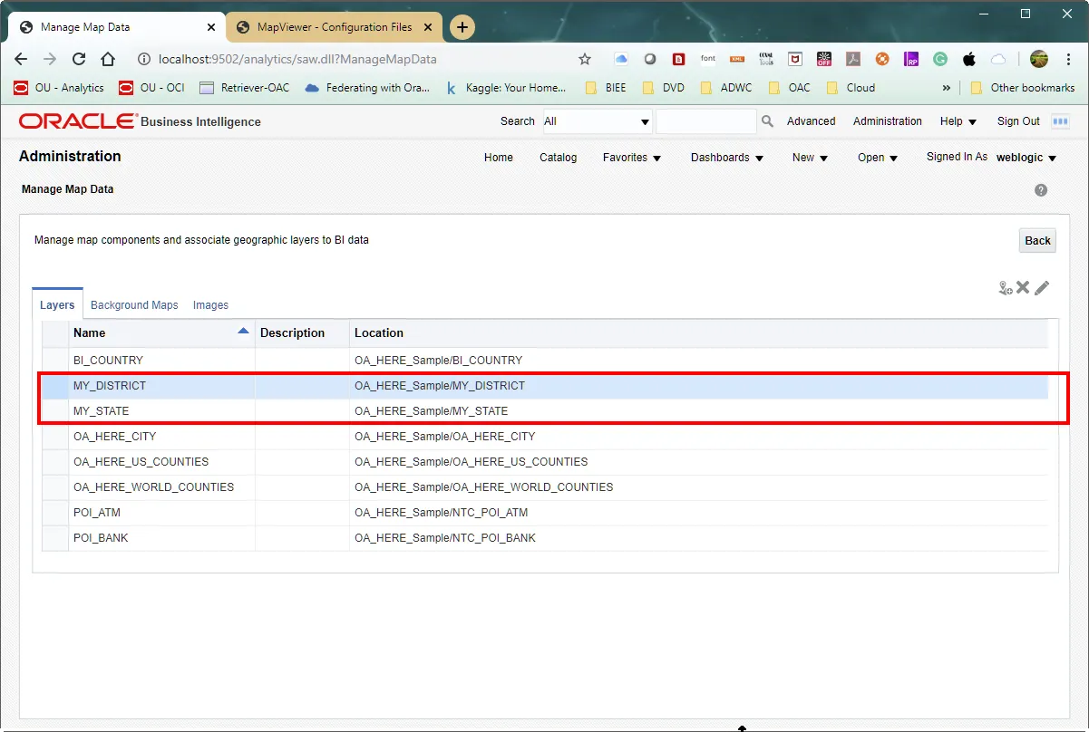Click the search magnifier icon
Screen dimensions: 1089x732
[x=767, y=121]
